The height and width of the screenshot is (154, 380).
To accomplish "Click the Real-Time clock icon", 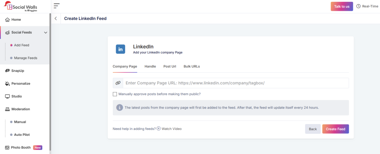I will (358, 6).
